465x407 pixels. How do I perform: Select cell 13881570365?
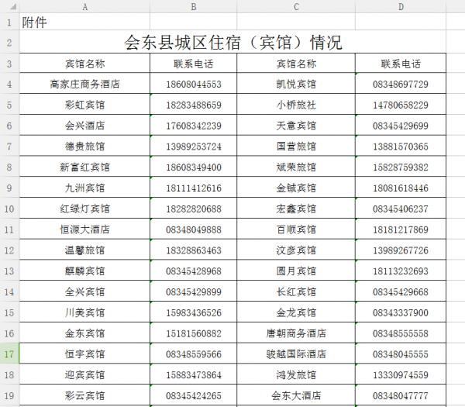point(401,147)
